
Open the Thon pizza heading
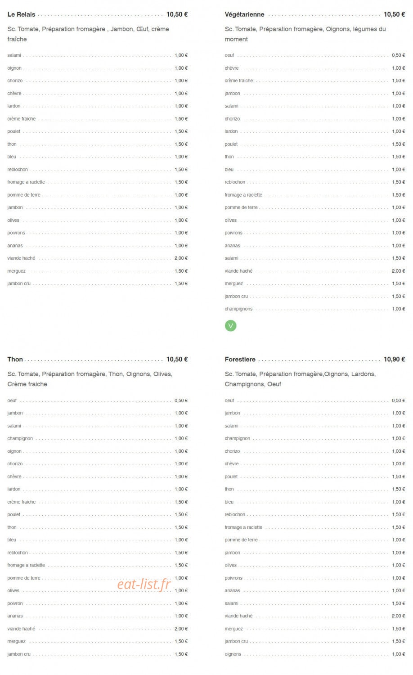coord(15,359)
